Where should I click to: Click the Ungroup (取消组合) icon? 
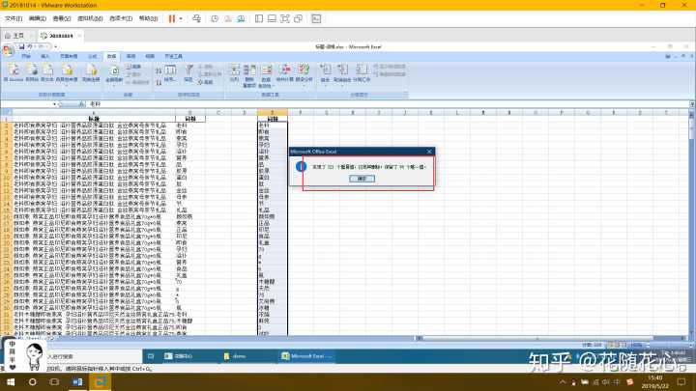coord(342,73)
